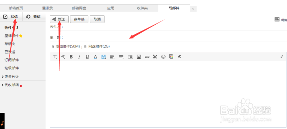The width and height of the screenshot is (287, 129).
Task: Collapse toolbar with double chevron icon
Action: pos(179,57)
